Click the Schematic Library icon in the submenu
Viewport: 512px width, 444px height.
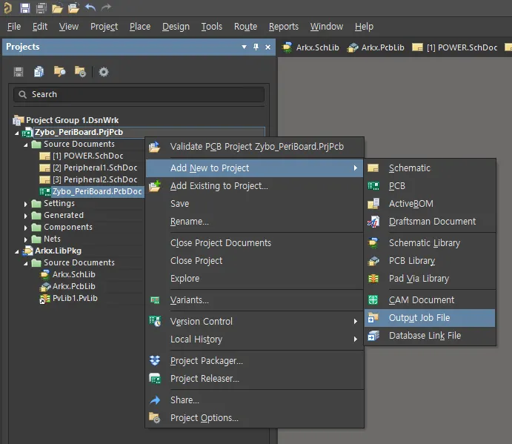click(373, 243)
